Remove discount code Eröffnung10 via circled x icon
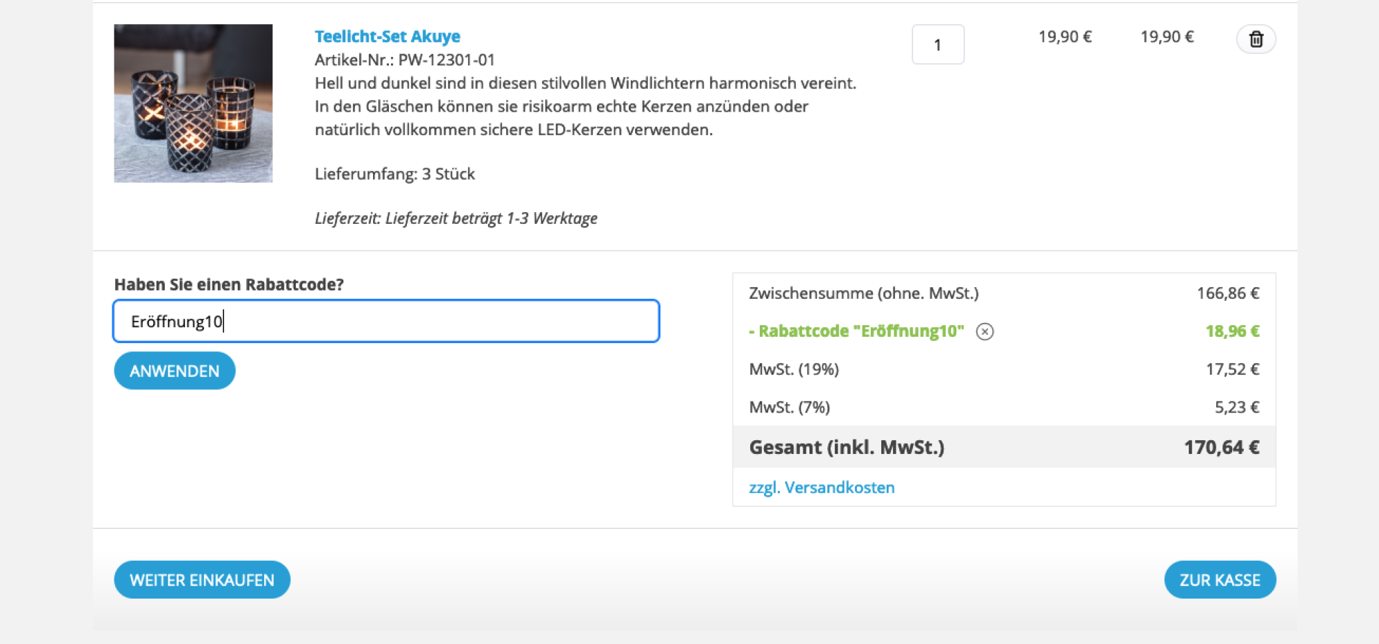Image resolution: width=1379 pixels, height=644 pixels. (985, 331)
